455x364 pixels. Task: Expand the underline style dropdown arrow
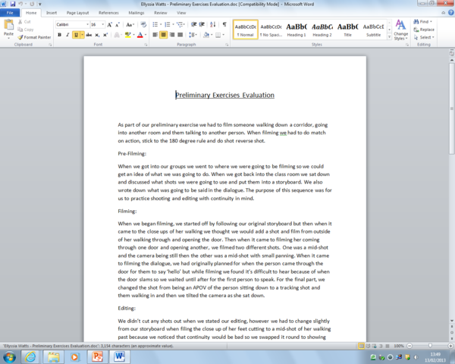(83, 35)
